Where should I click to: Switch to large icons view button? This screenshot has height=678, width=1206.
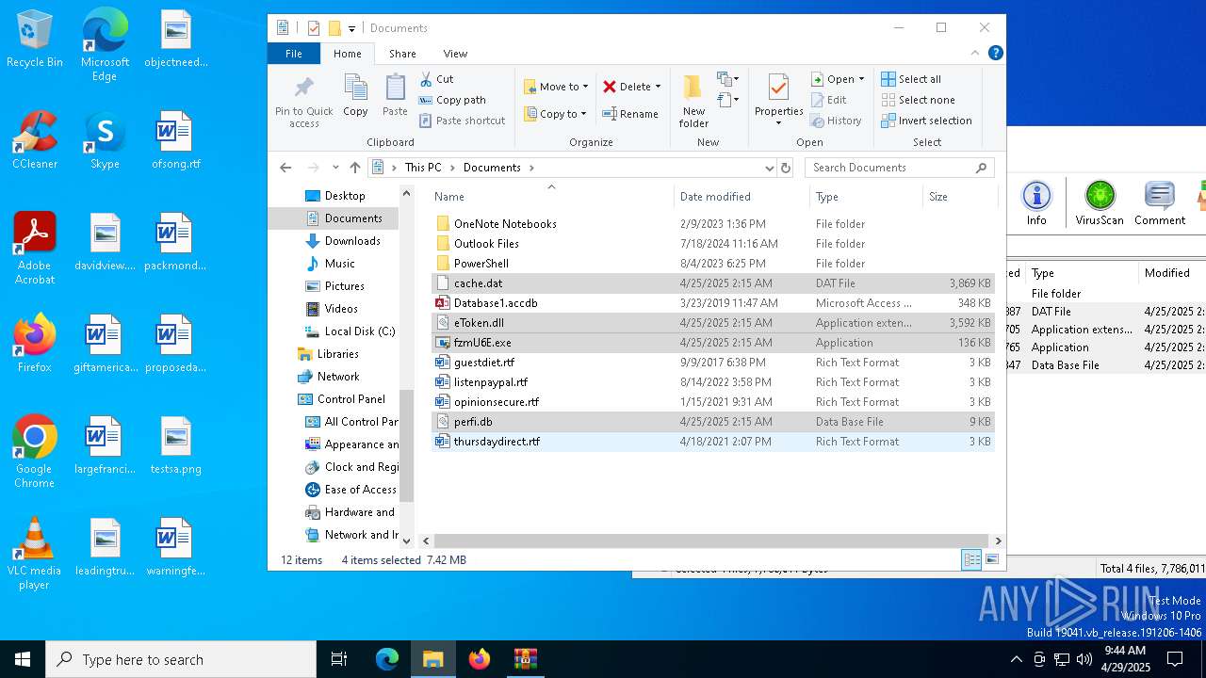(992, 560)
